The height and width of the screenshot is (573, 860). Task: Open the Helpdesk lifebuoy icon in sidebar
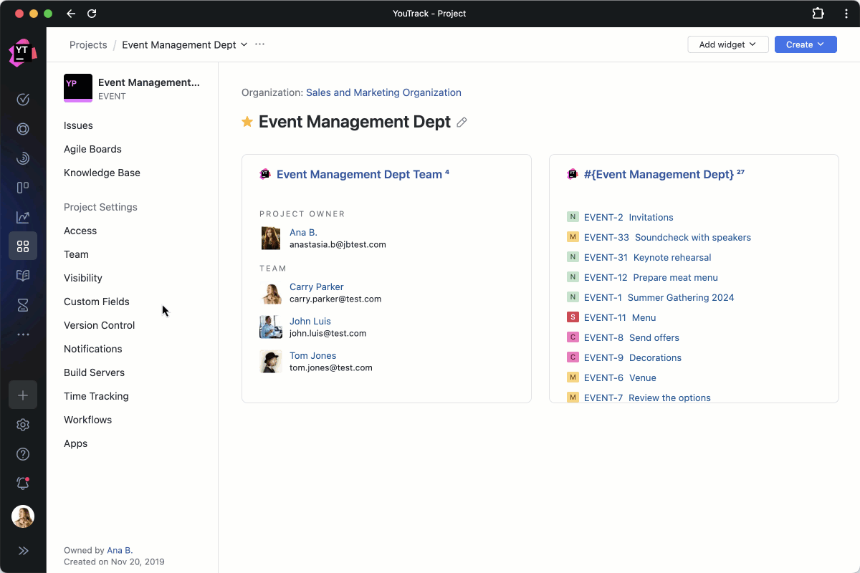[23, 129]
